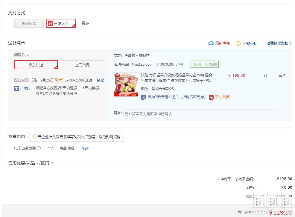Viewport: 295px width, 217px height.
Task: Refresh stock via 刷新库存 link
Action: point(222,43)
